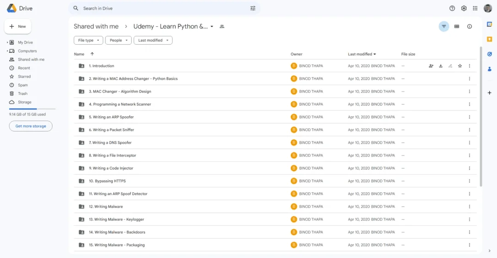
Task: Select folder 2. Writing a MAC Address Changer
Action: coord(275,79)
